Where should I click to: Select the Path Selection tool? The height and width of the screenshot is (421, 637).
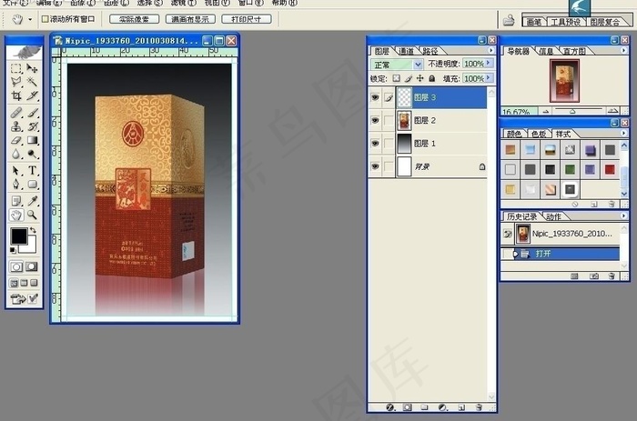[x=16, y=171]
